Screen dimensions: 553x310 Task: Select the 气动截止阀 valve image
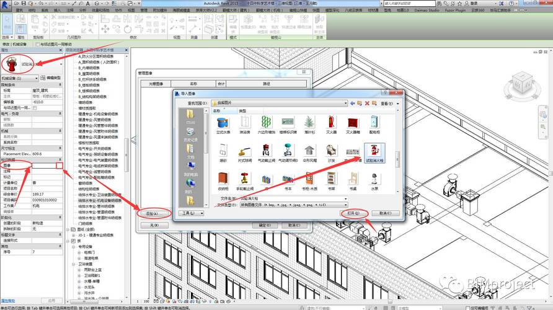267,153
